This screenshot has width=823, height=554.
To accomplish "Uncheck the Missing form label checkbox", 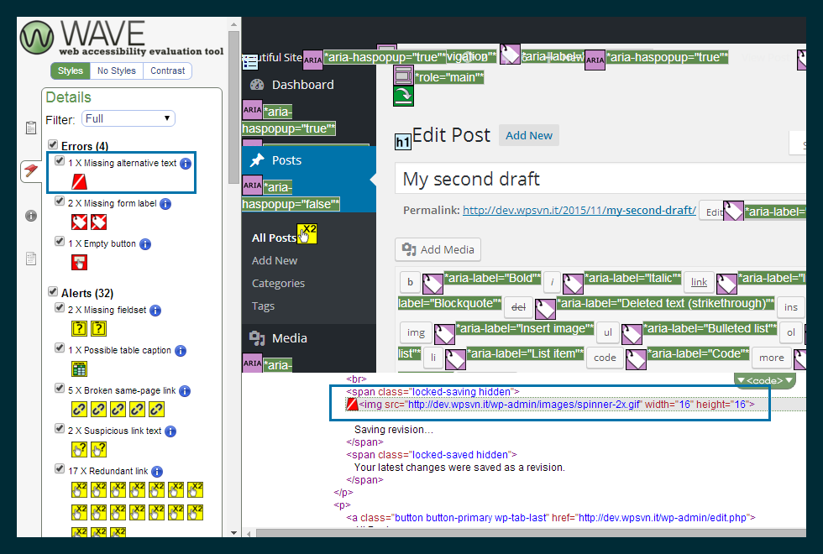I will (x=60, y=201).
